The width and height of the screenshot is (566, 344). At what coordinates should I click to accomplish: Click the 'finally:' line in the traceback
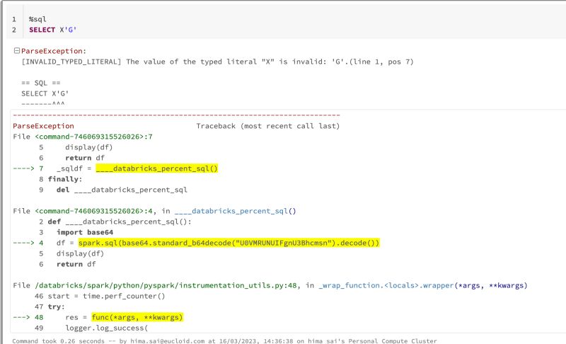65,179
